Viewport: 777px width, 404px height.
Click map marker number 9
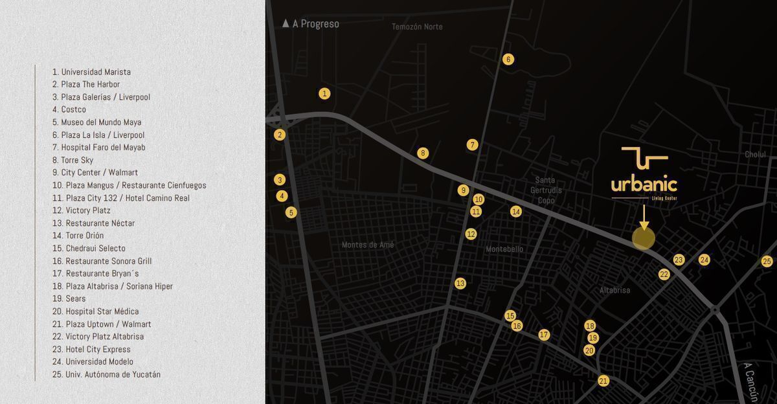(x=463, y=190)
